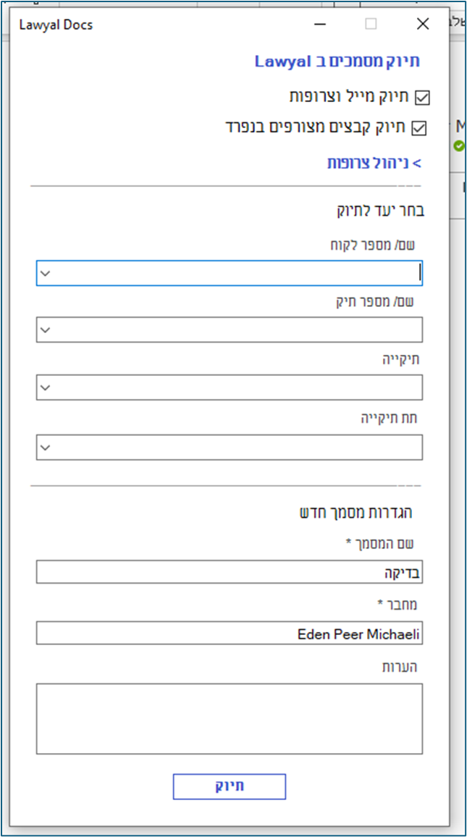
Task: Expand the תיקייה dropdown arrow
Action: 46,388
